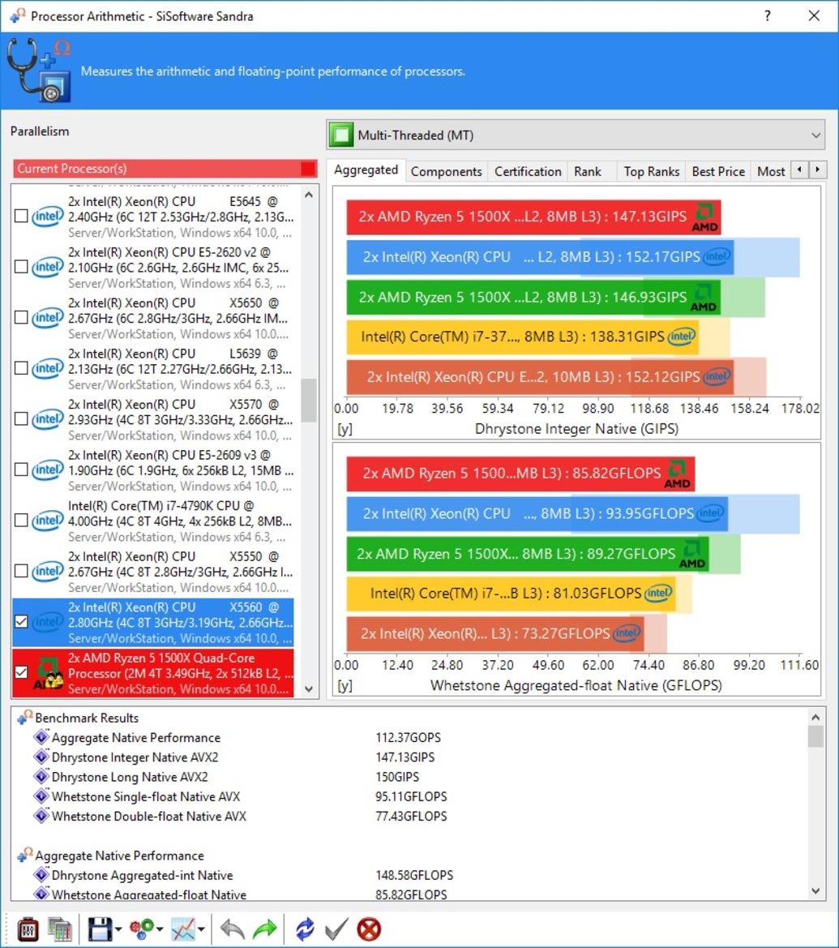
Task: Check the Core i7-4790K processor checkbox
Action: click(x=21, y=520)
